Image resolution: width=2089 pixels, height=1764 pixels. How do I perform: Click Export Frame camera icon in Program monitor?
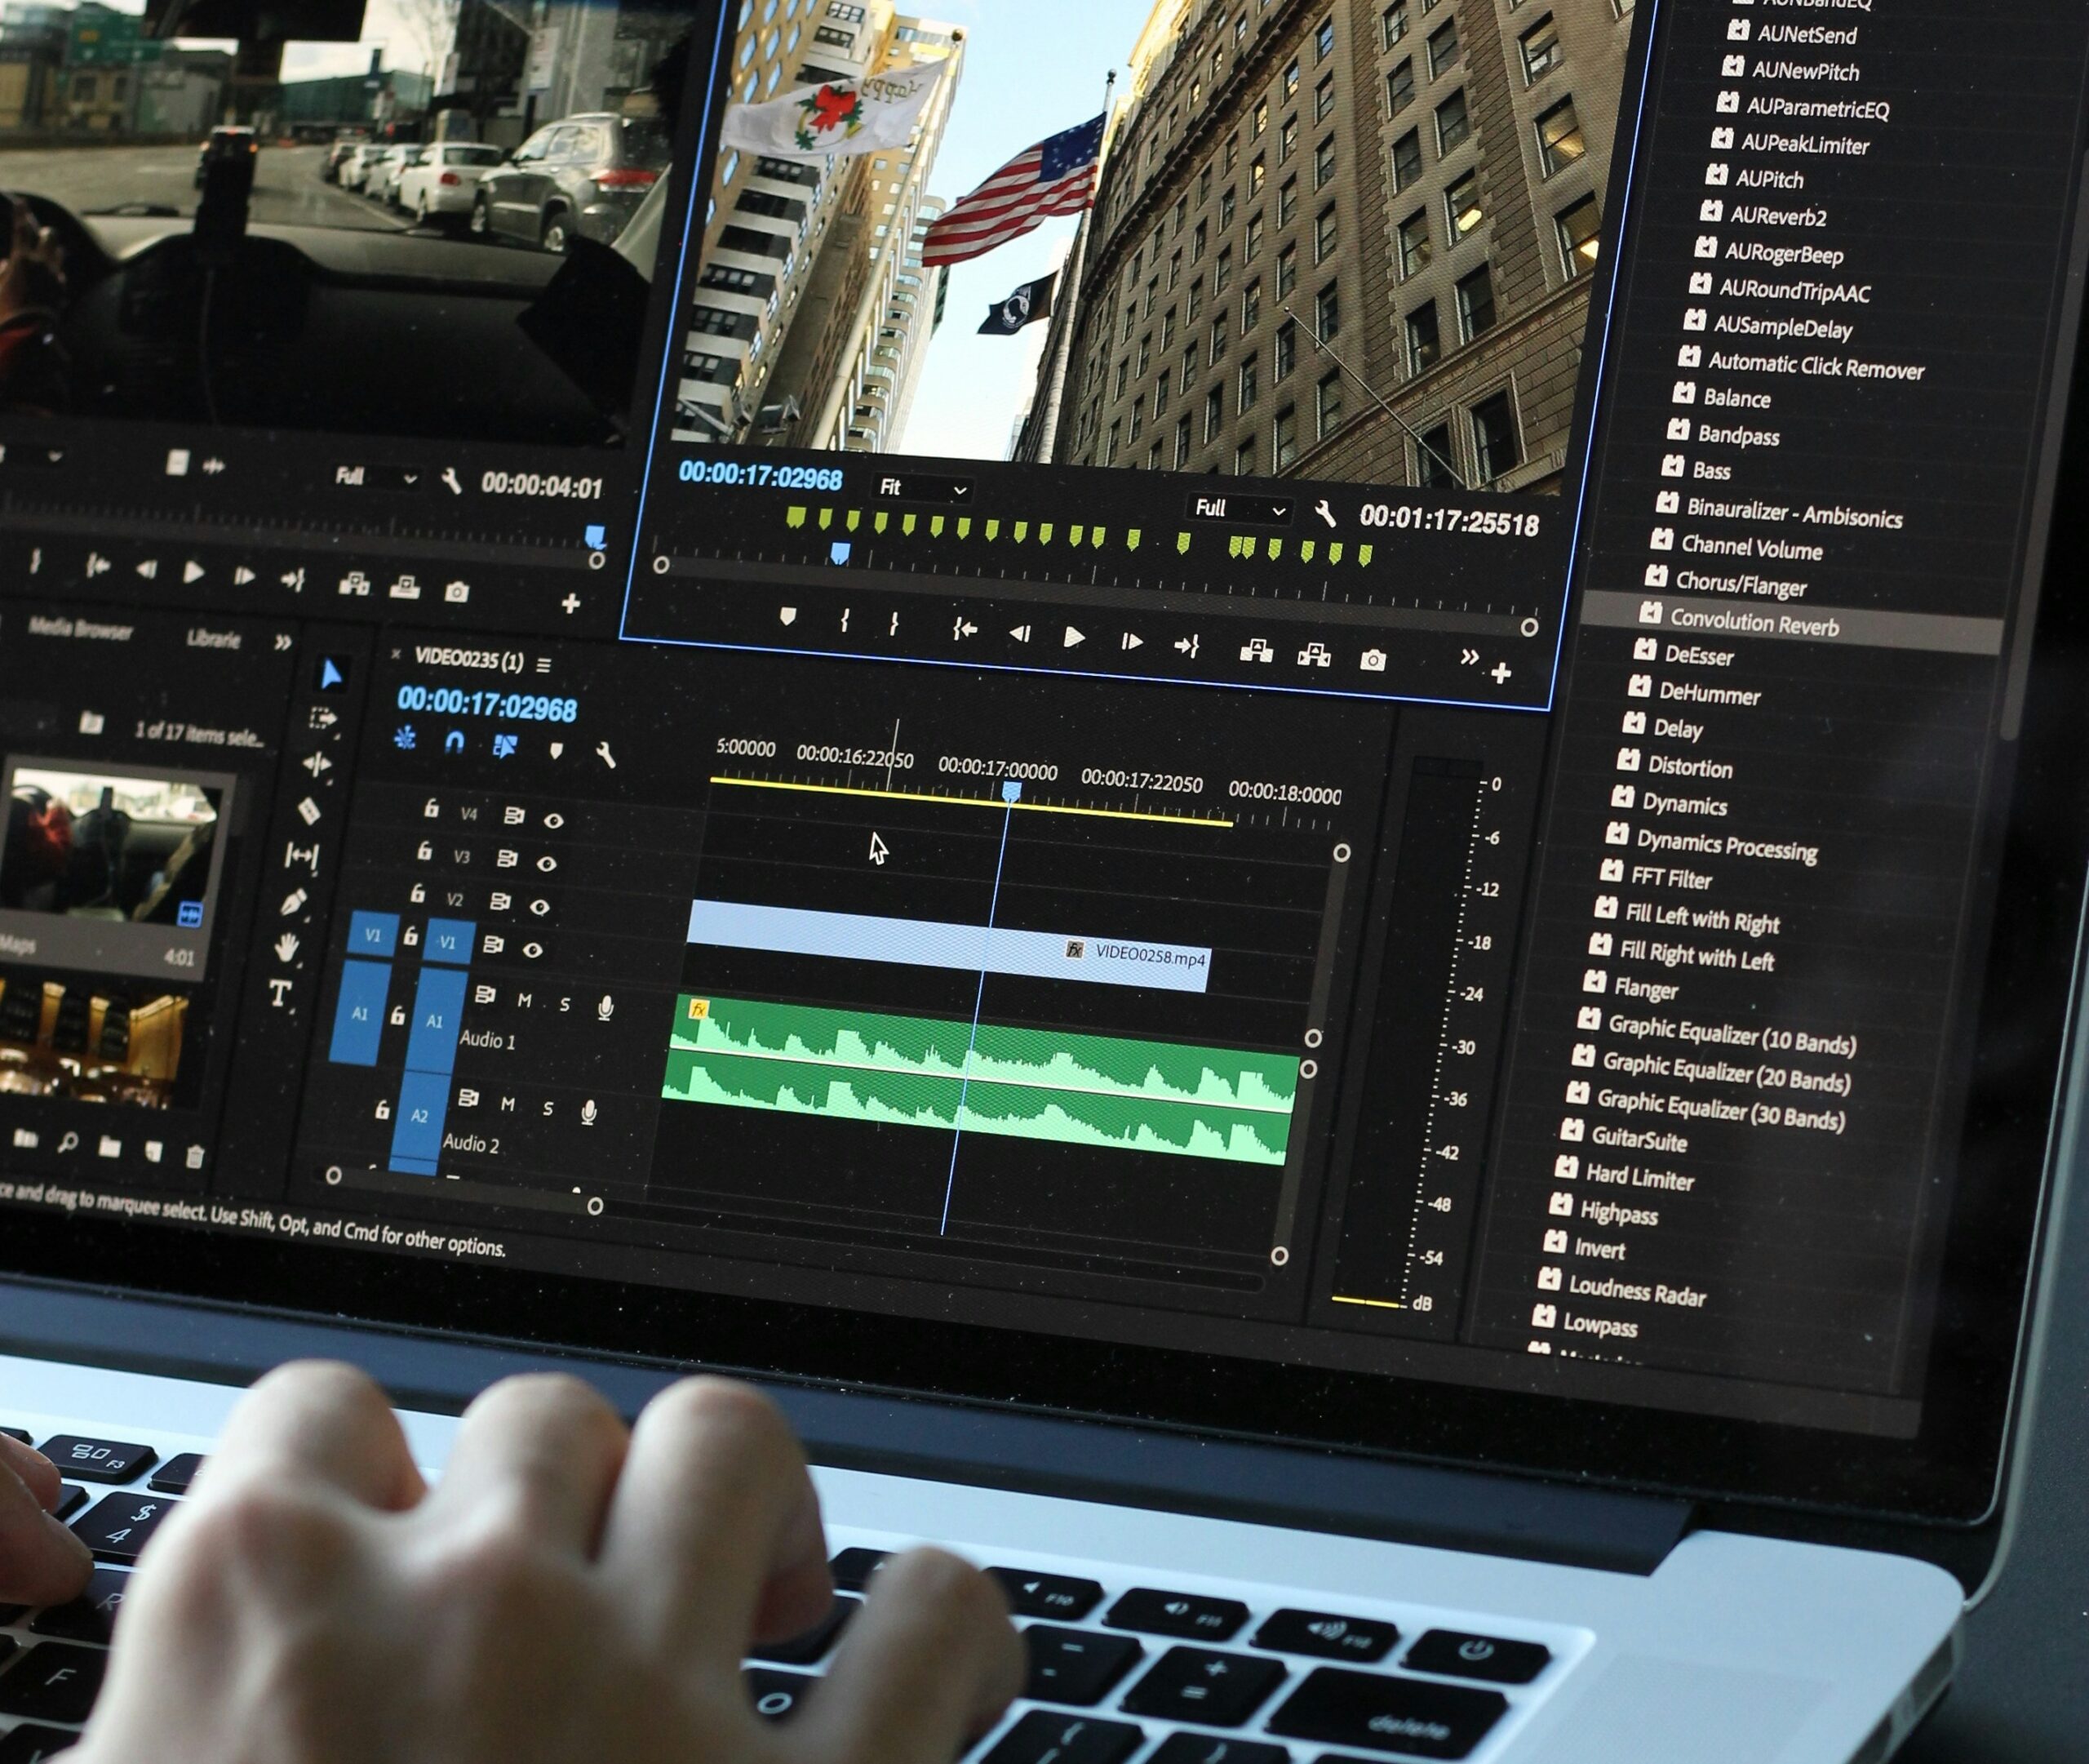1373,660
